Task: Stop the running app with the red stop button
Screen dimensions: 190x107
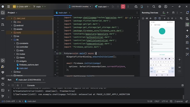Action: [123, 6]
